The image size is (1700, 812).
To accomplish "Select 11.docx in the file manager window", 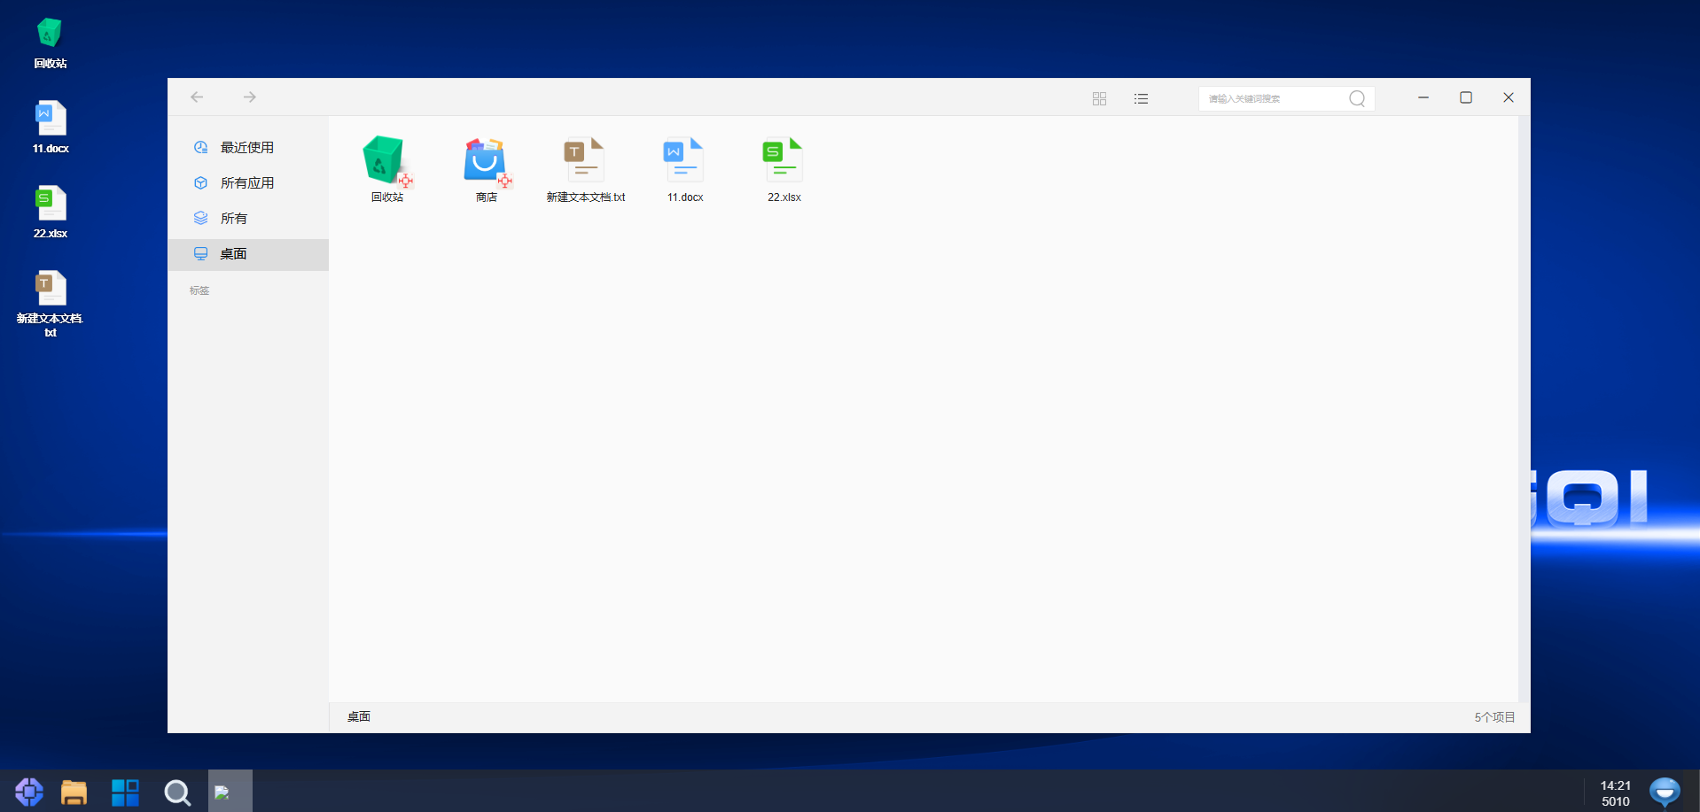I will click(684, 163).
